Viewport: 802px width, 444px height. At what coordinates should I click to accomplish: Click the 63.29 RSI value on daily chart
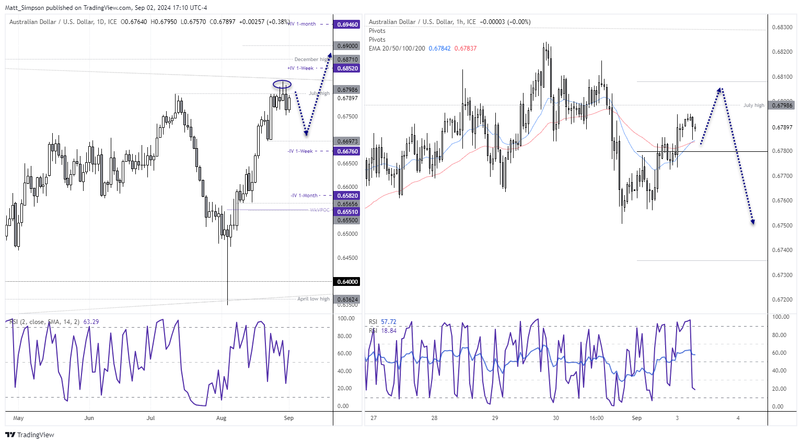[x=91, y=322]
